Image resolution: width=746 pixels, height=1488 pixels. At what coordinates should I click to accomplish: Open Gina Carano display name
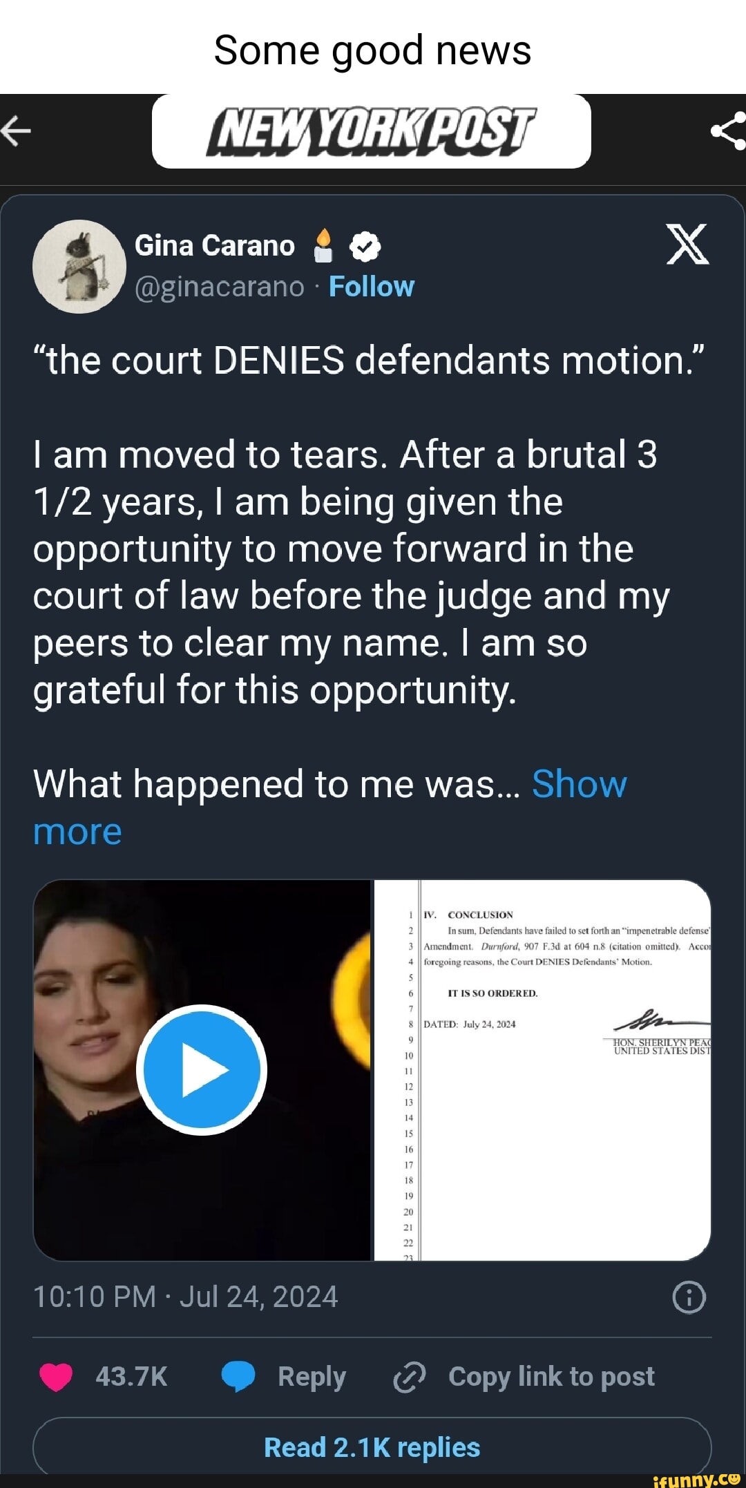[214, 246]
